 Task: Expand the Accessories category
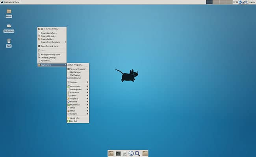[78, 86]
